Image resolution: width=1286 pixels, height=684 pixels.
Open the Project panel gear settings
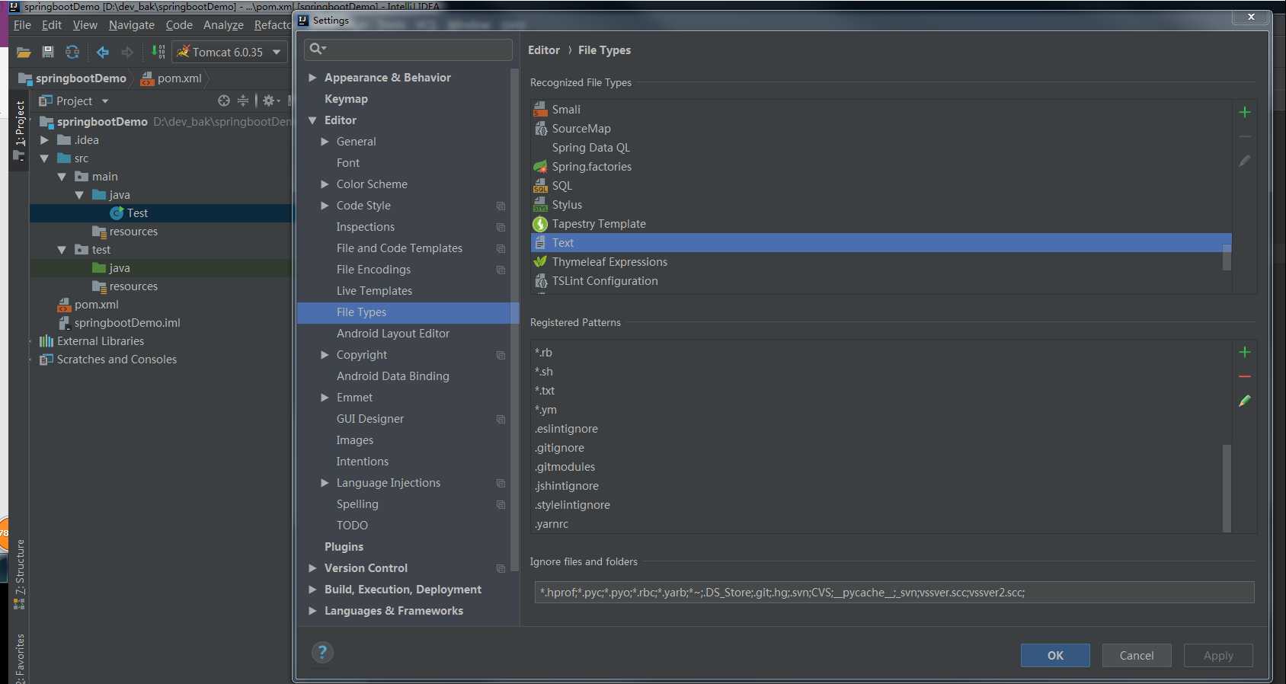pos(270,101)
